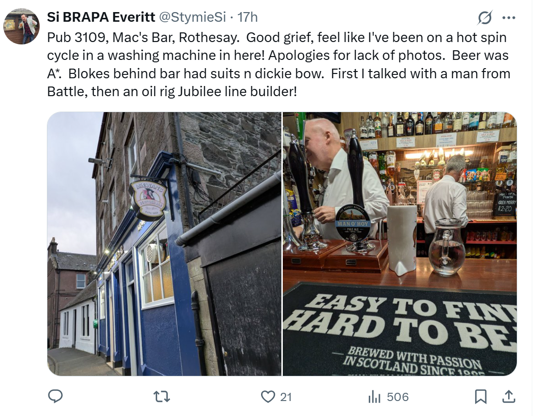Open the three-dot More menu
Image resolution: width=540 pixels, height=416 pixels.
point(509,18)
